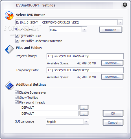Toggle the Eject after Burn checkbox
131x139 pixels.
point(17,36)
